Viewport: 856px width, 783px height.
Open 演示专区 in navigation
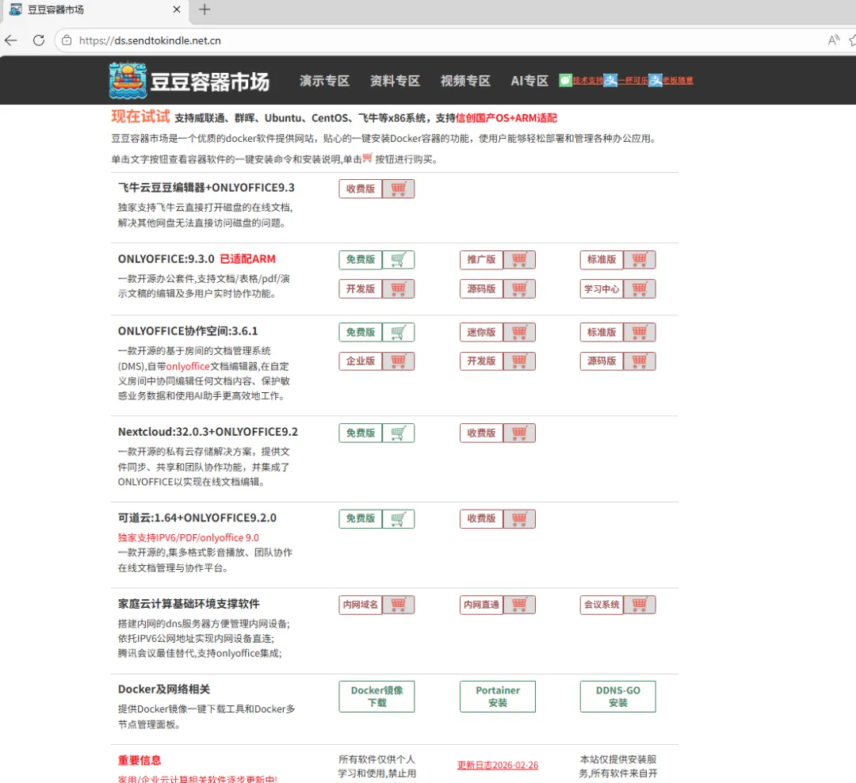pyautogui.click(x=324, y=81)
